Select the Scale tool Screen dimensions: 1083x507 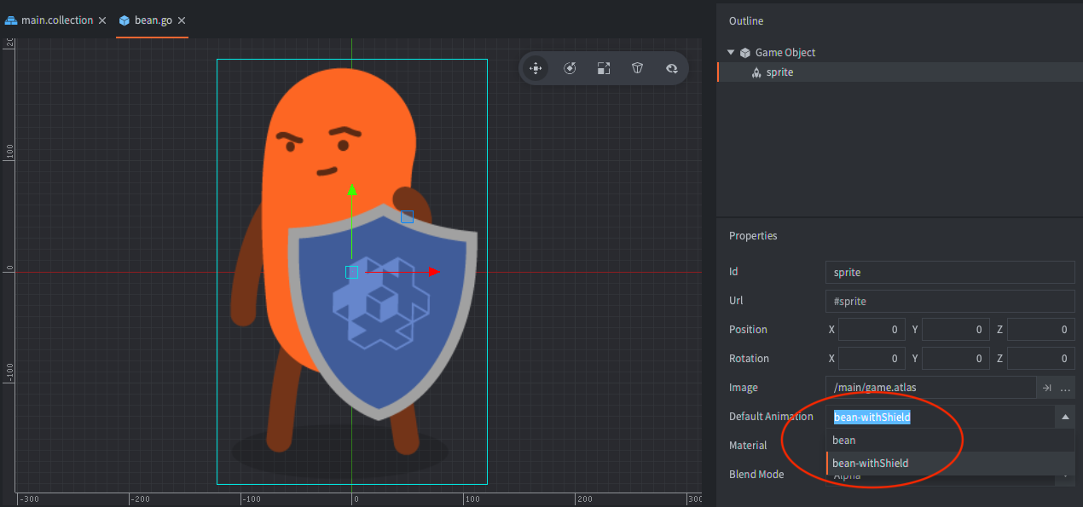pyautogui.click(x=604, y=68)
